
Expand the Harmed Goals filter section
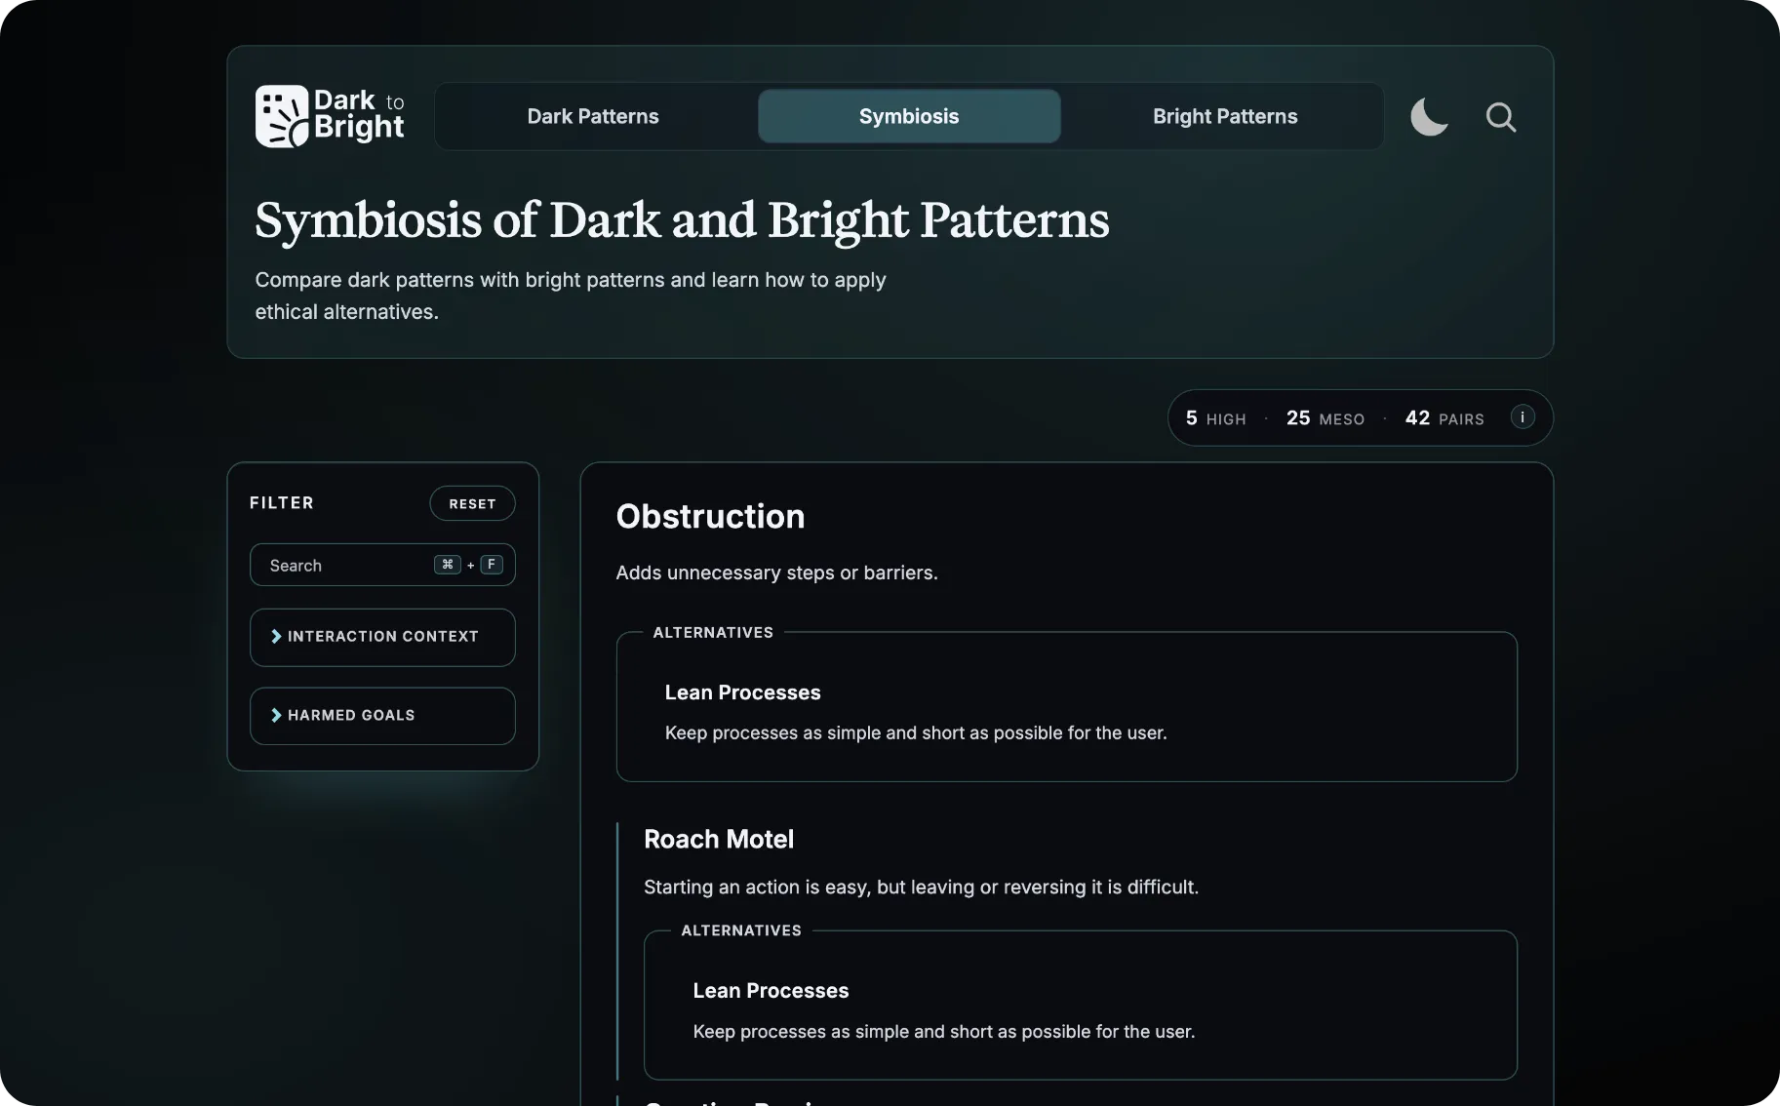pos(382,715)
